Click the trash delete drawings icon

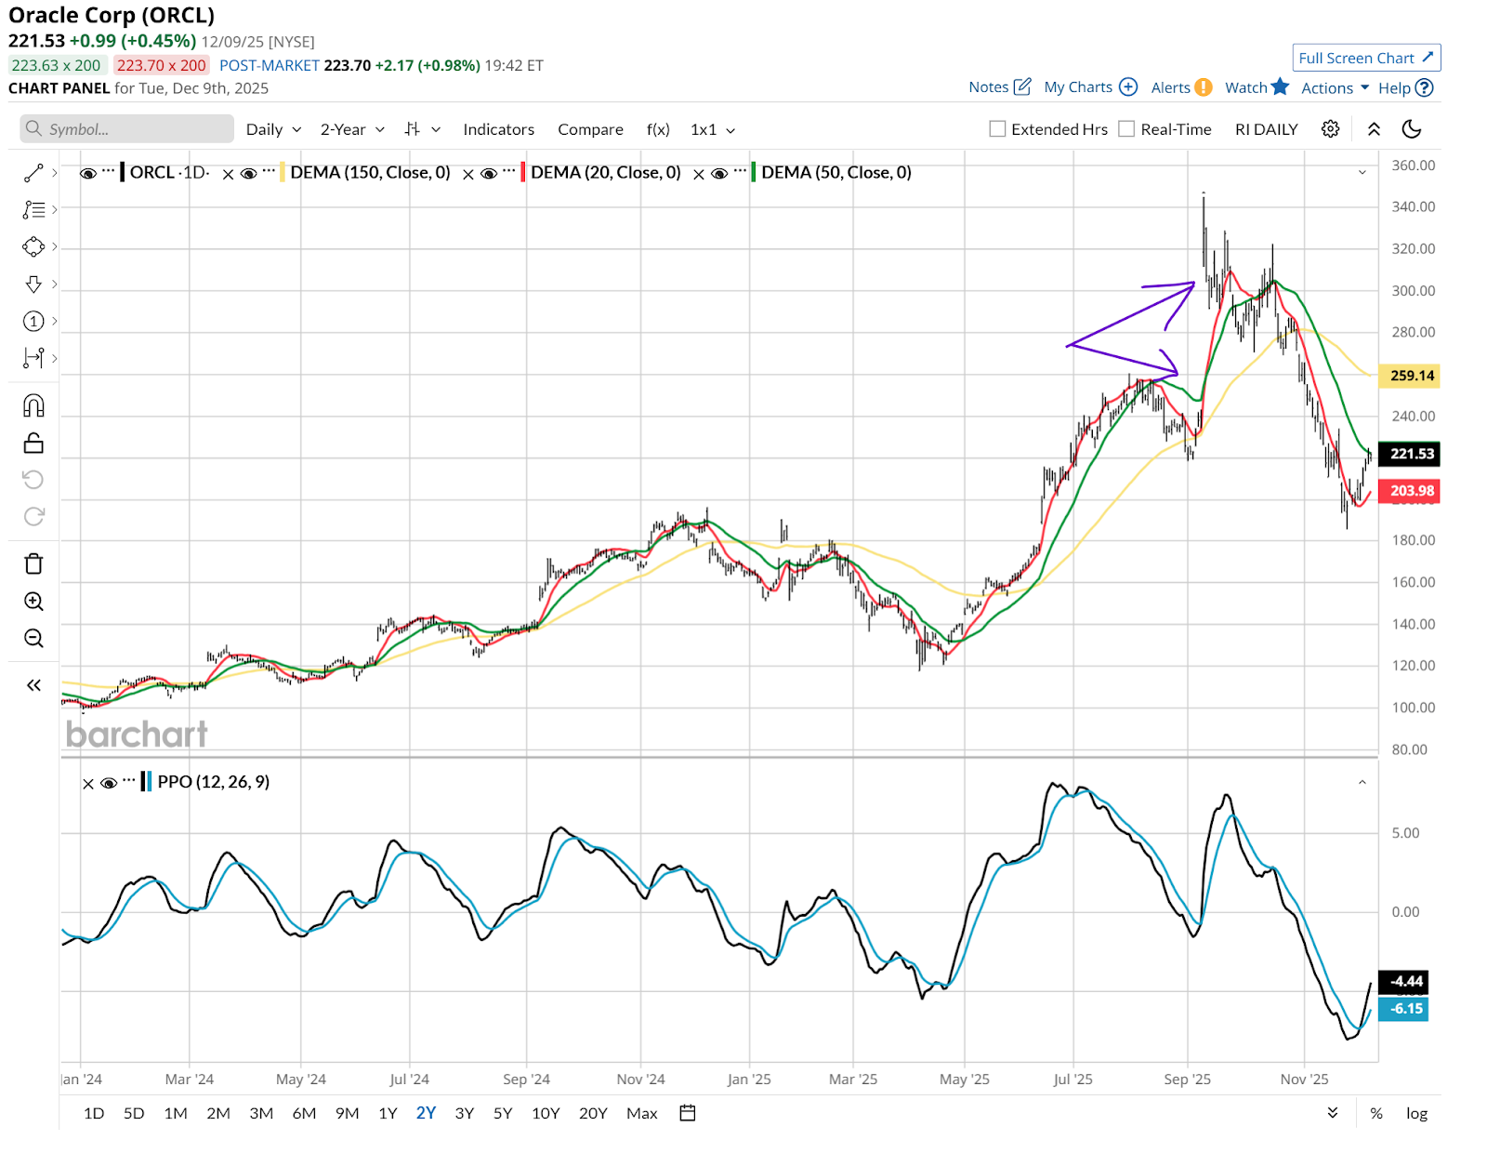click(x=33, y=563)
